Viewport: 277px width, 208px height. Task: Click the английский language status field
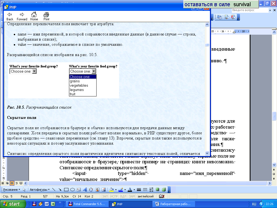click(x=146, y=196)
